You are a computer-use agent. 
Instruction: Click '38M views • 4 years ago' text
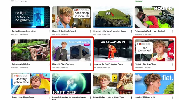click(x=102, y=34)
